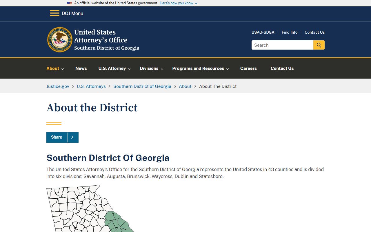Click the official government website banner text
This screenshot has width=371, height=232.
[116, 3]
